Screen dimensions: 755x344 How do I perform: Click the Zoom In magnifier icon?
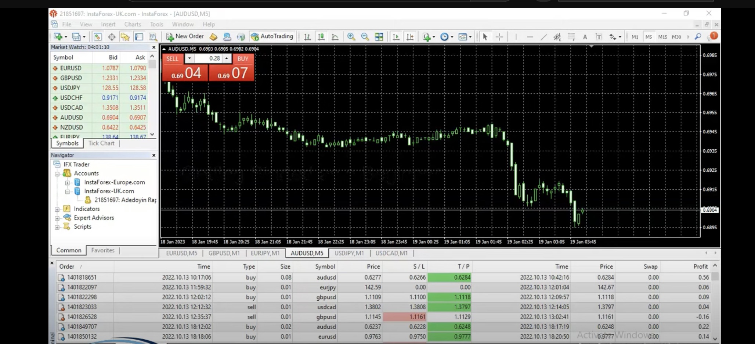(351, 37)
